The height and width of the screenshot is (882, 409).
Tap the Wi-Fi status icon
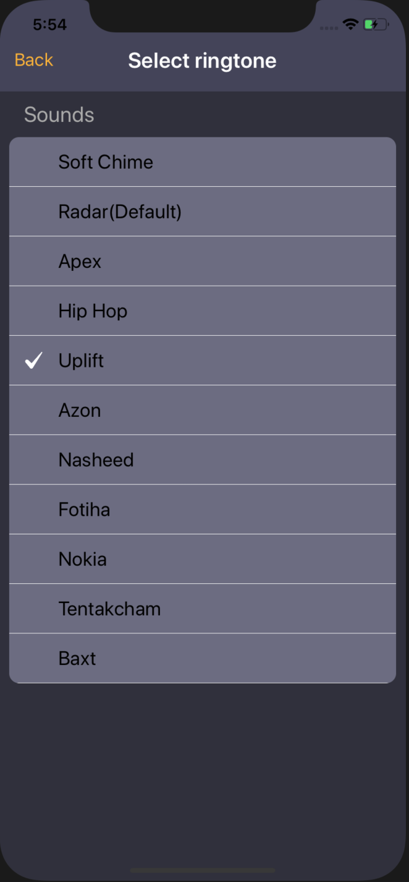click(350, 25)
